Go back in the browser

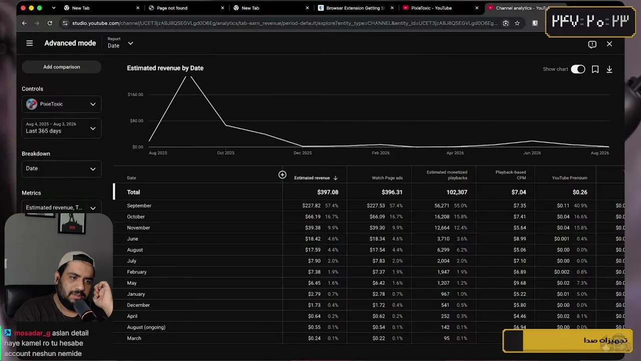[24, 23]
